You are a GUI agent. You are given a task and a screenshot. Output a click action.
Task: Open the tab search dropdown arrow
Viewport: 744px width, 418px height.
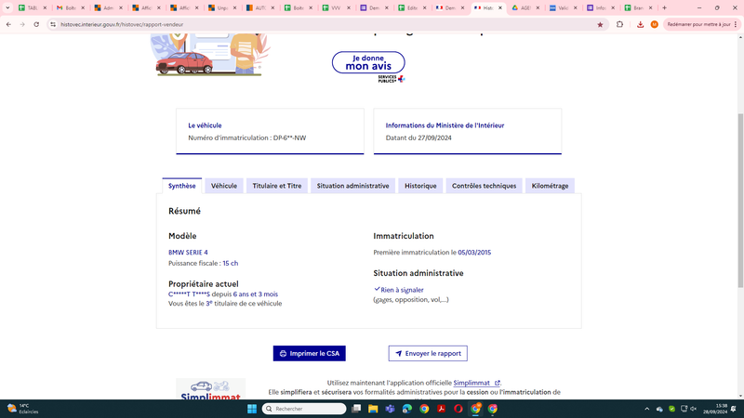coord(7,7)
